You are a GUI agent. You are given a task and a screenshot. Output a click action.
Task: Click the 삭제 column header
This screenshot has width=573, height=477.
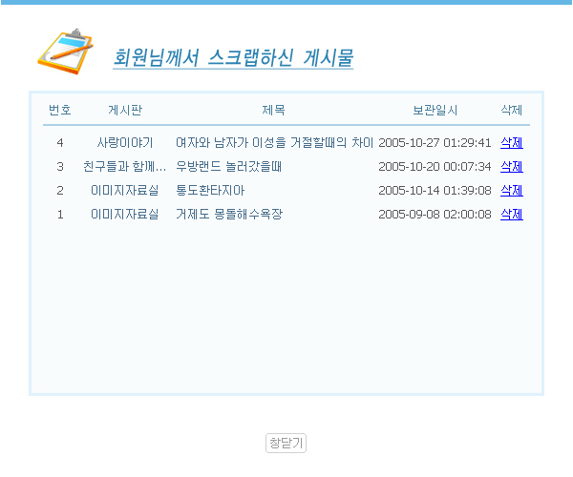point(512,110)
